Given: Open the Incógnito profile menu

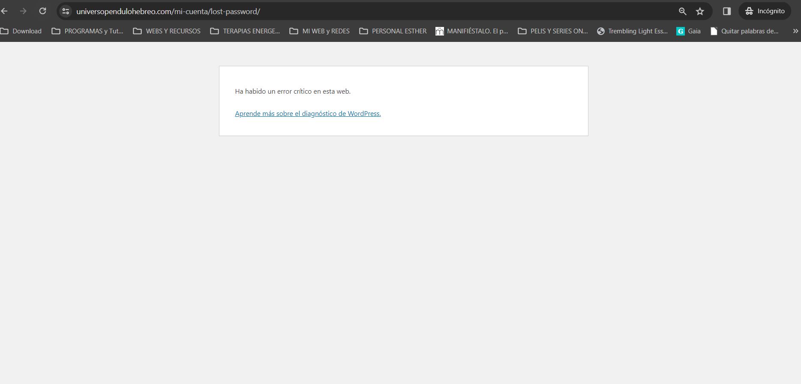Looking at the screenshot, I should 765,11.
